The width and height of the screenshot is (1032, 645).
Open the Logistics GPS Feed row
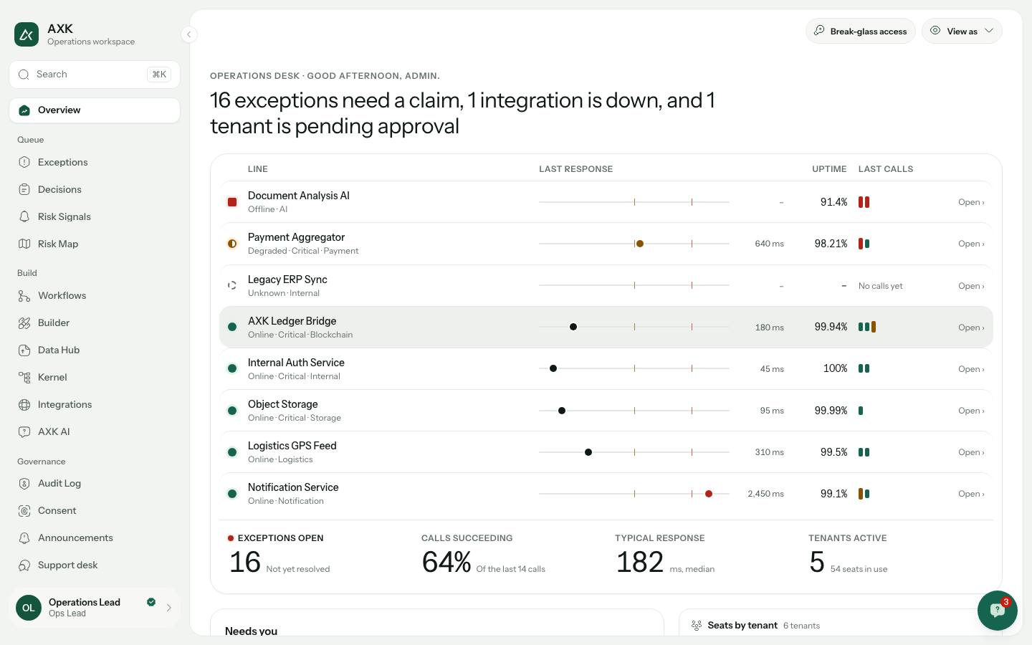606,452
